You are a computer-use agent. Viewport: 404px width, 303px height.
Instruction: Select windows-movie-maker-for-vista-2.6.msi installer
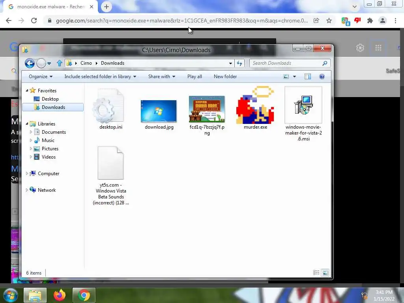pos(303,105)
